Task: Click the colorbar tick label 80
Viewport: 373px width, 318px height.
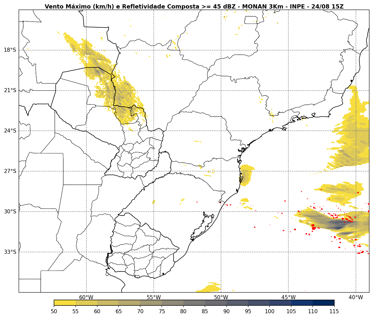Action: (x=183, y=311)
